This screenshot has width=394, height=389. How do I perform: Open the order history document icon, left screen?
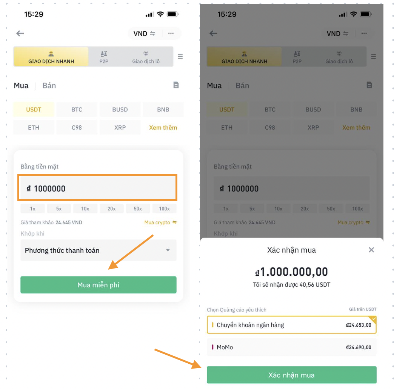pos(176,85)
